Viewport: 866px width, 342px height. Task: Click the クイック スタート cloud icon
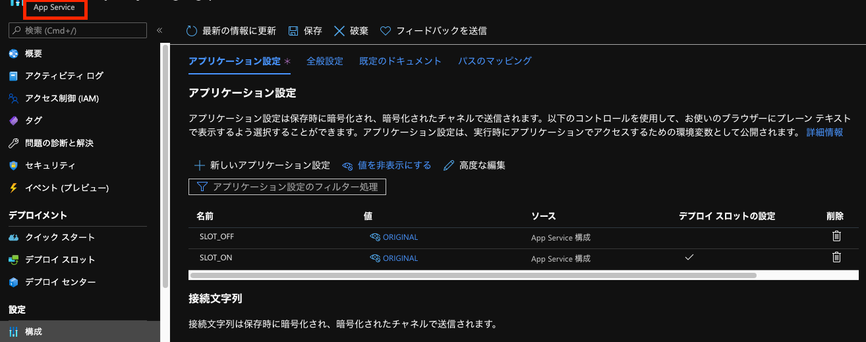coord(13,237)
